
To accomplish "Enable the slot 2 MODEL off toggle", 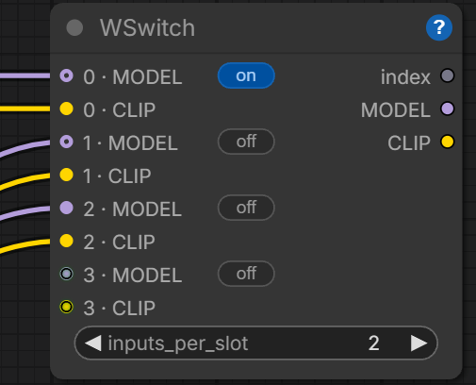I will coord(246,208).
